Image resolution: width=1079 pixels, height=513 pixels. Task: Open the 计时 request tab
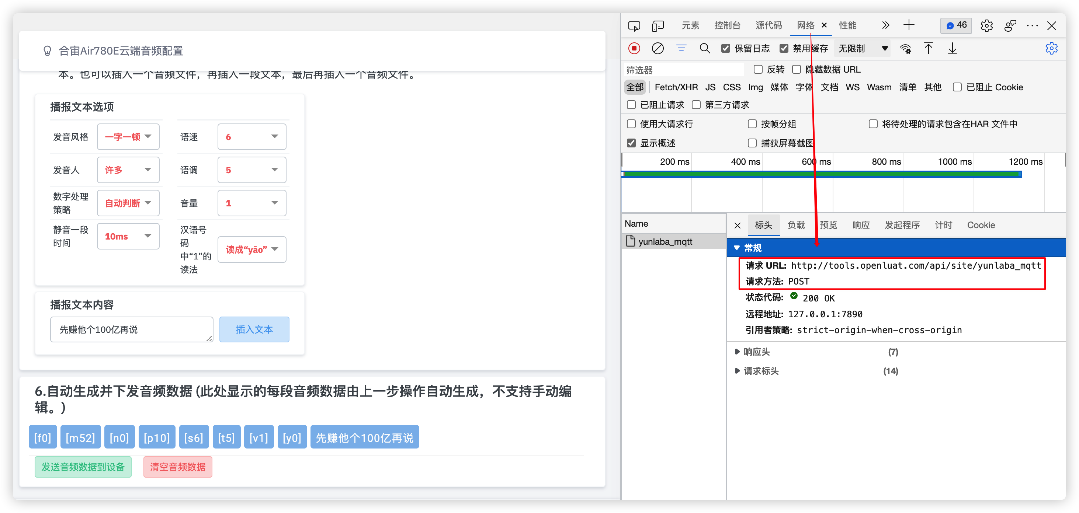click(x=943, y=225)
